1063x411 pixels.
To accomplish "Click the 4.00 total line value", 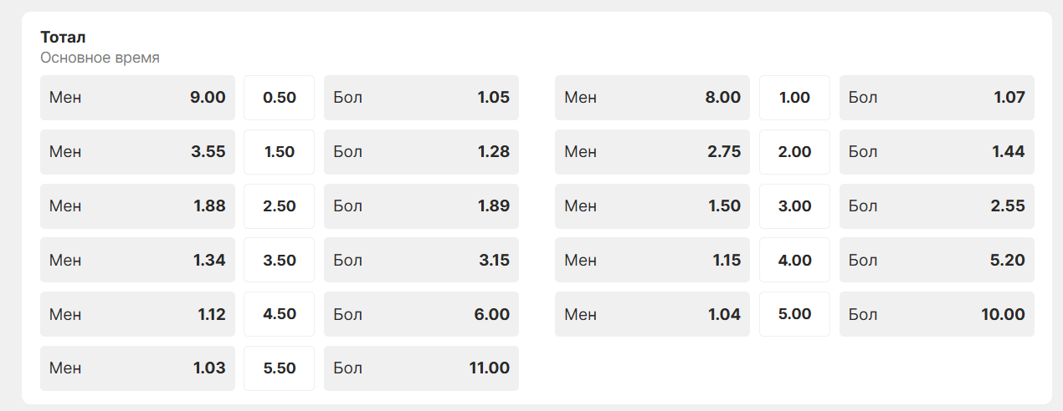I will [794, 260].
